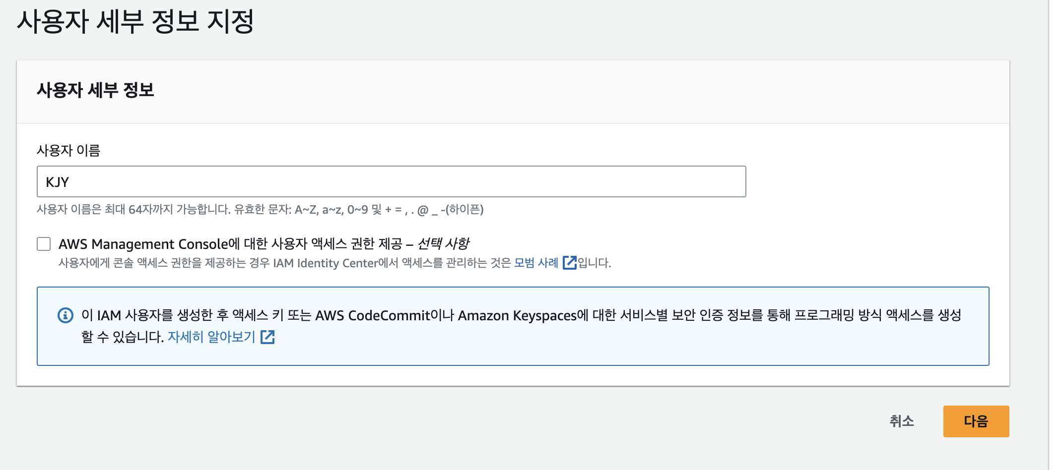
Task: Open the 자세히 알아보기 link
Action: coord(211,337)
